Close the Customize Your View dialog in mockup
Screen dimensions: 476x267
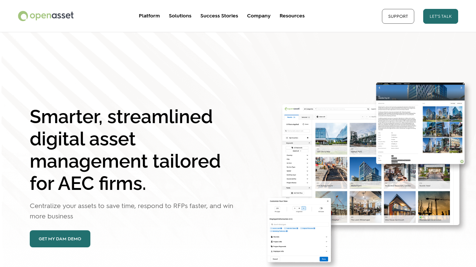coord(328,201)
